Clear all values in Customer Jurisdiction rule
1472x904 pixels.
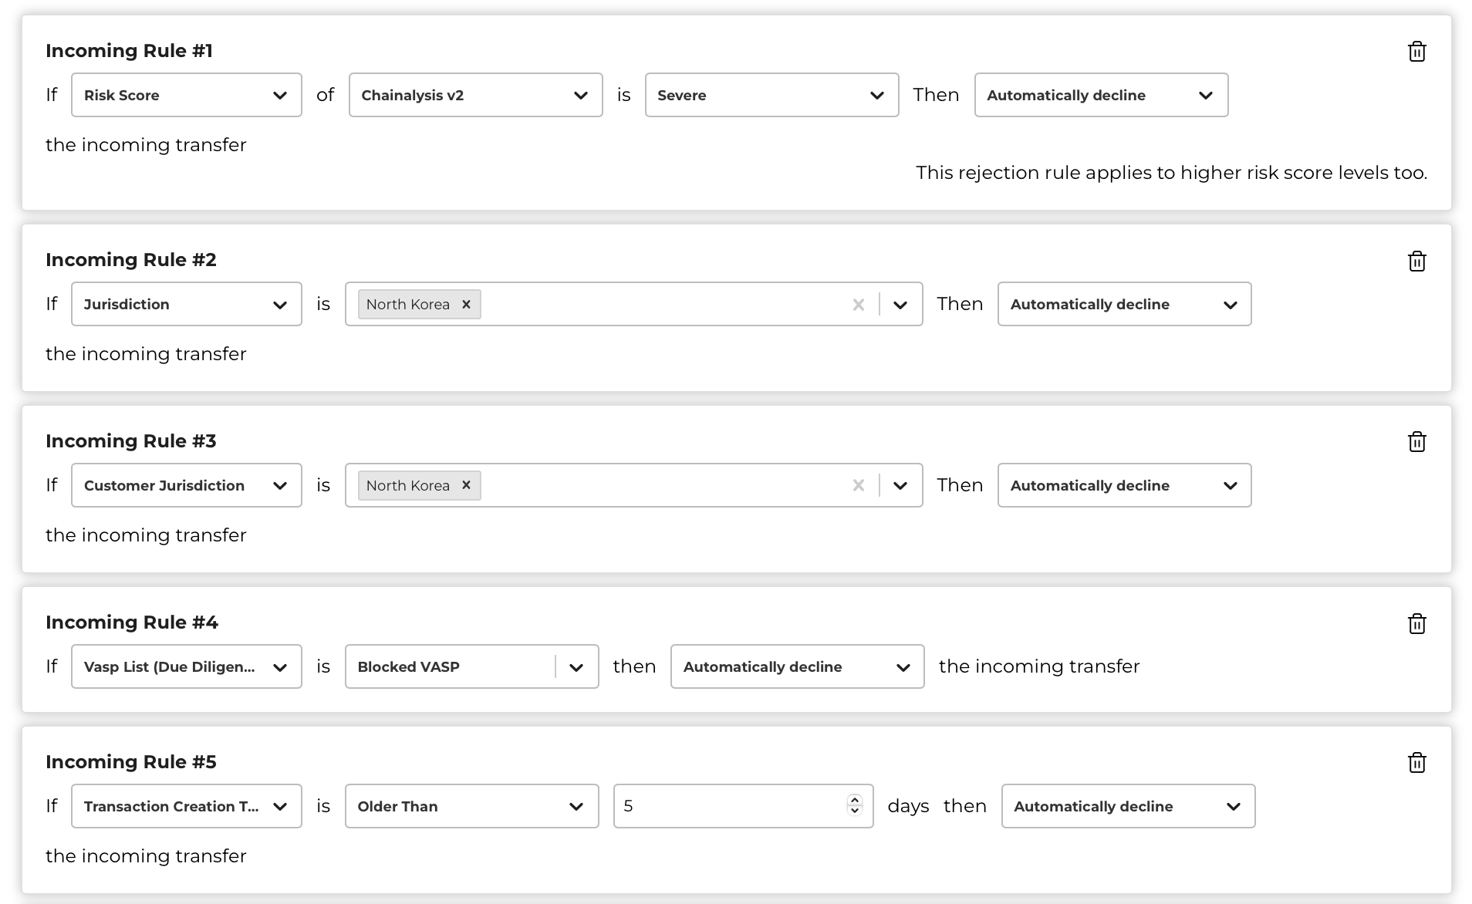tap(858, 486)
